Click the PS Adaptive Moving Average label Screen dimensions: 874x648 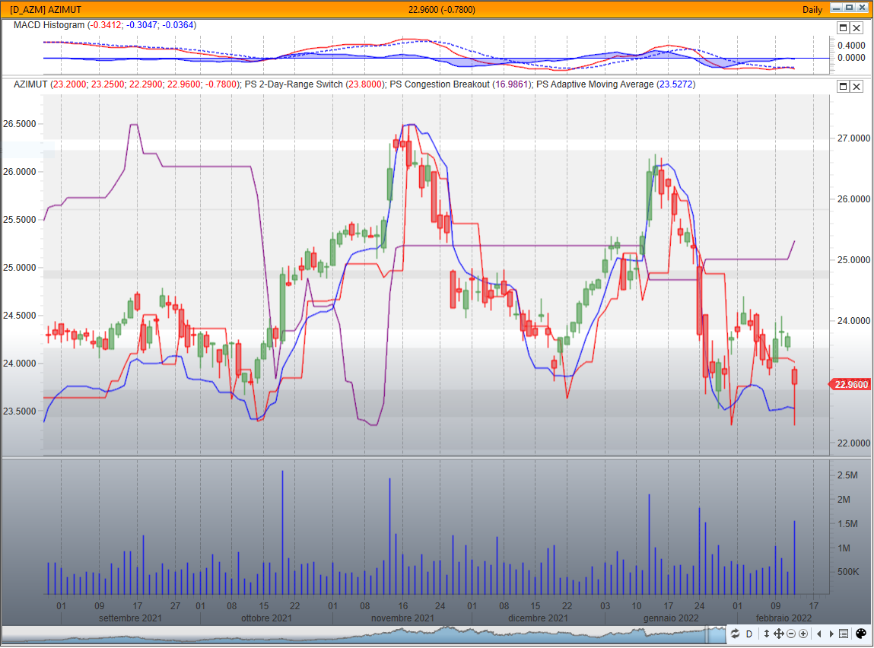click(x=595, y=84)
